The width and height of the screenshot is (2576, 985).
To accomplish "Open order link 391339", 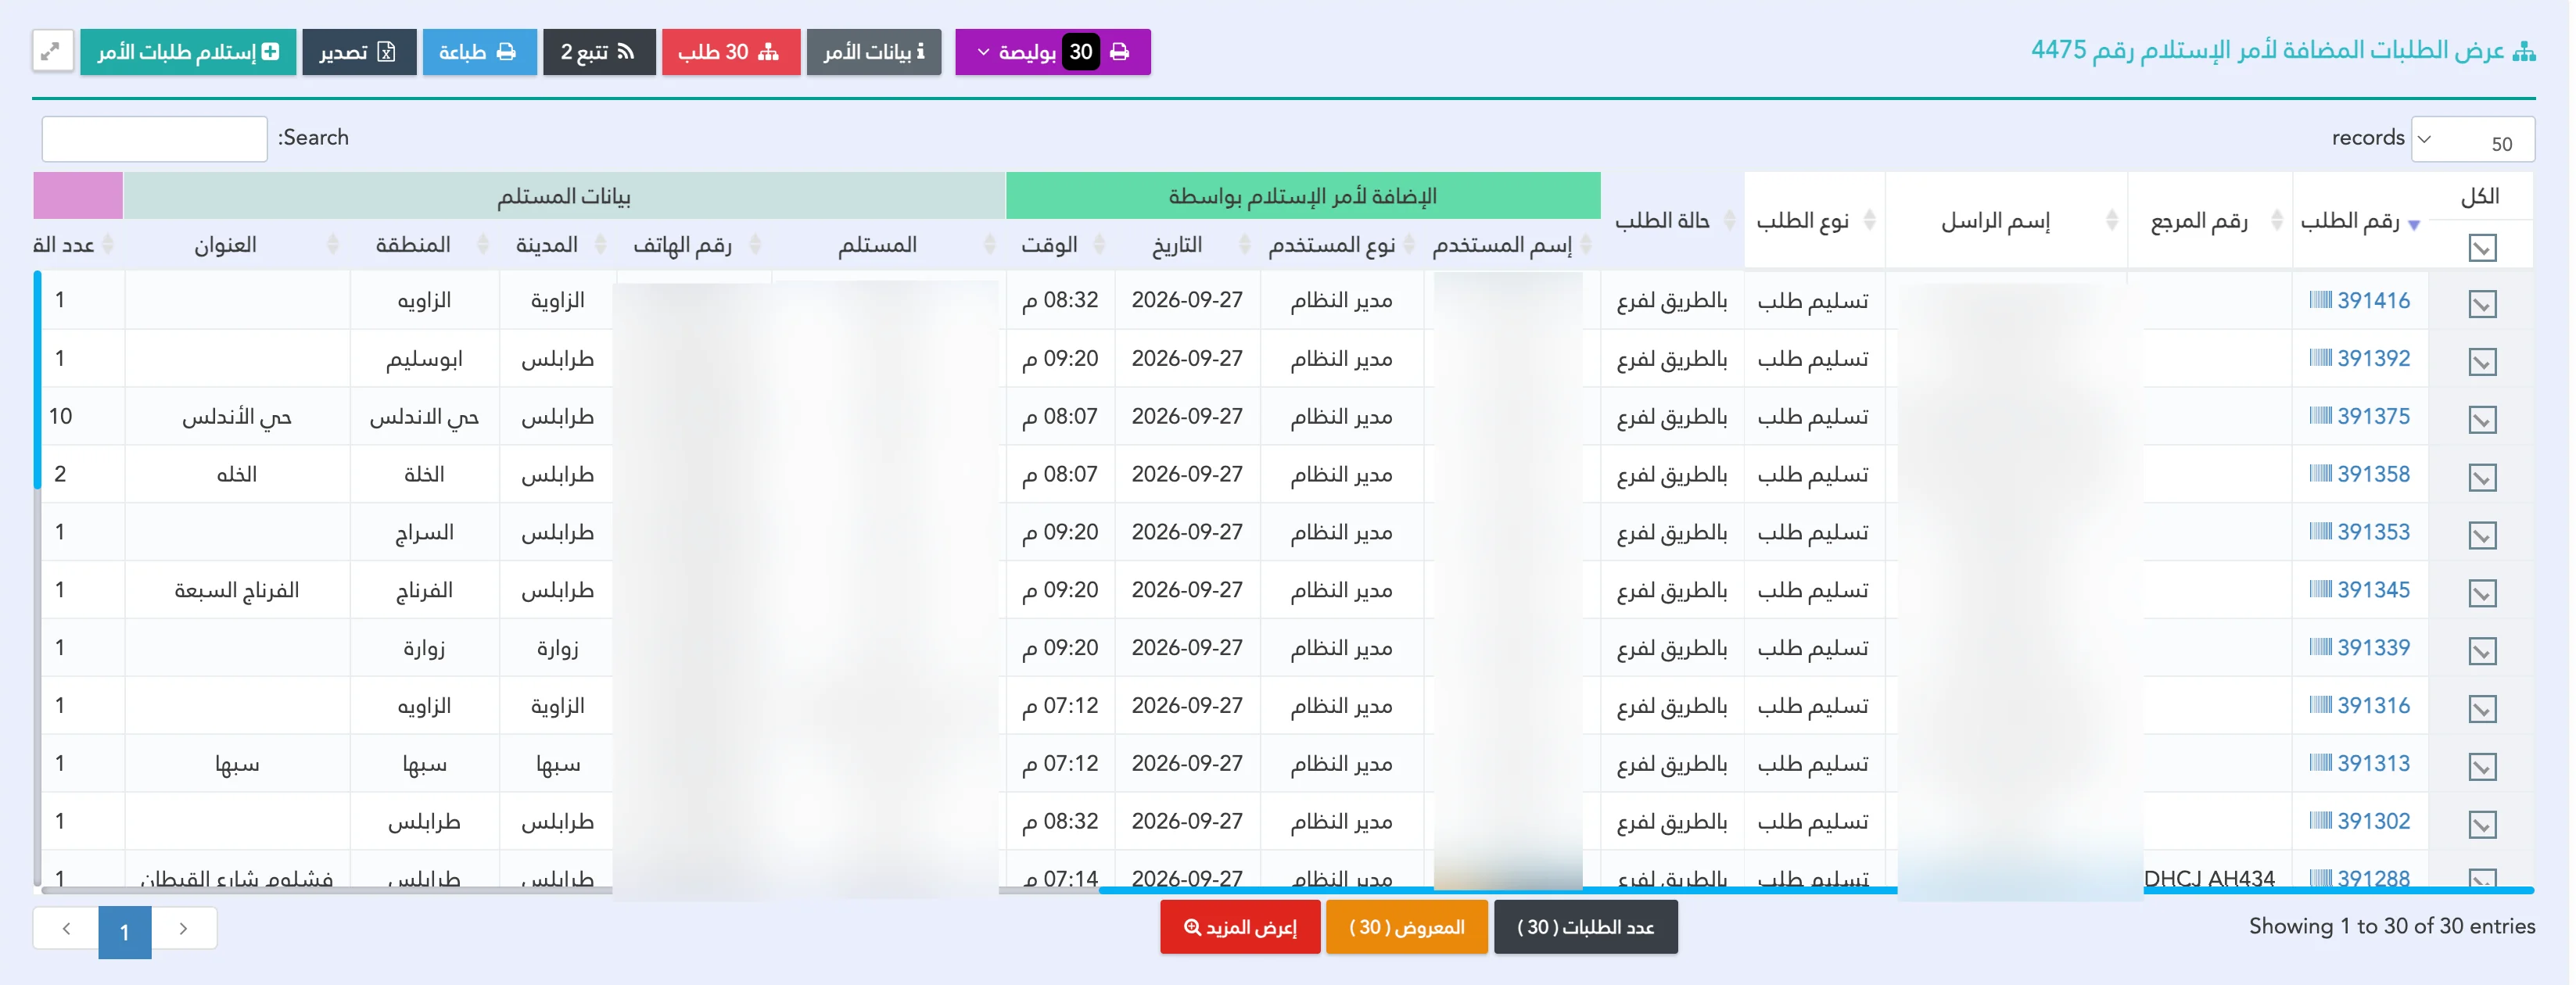I will [2373, 648].
